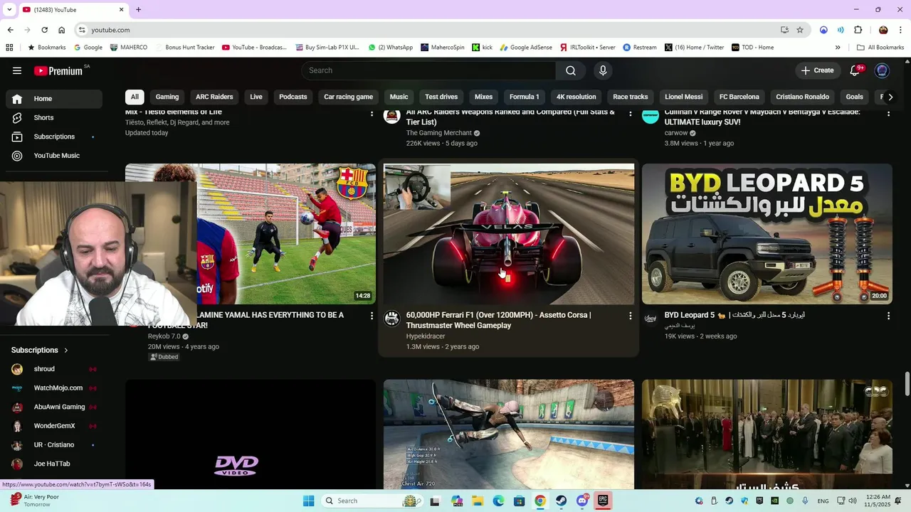Open the Chrome tab search dropdown
The width and height of the screenshot is (911, 512).
[x=9, y=9]
